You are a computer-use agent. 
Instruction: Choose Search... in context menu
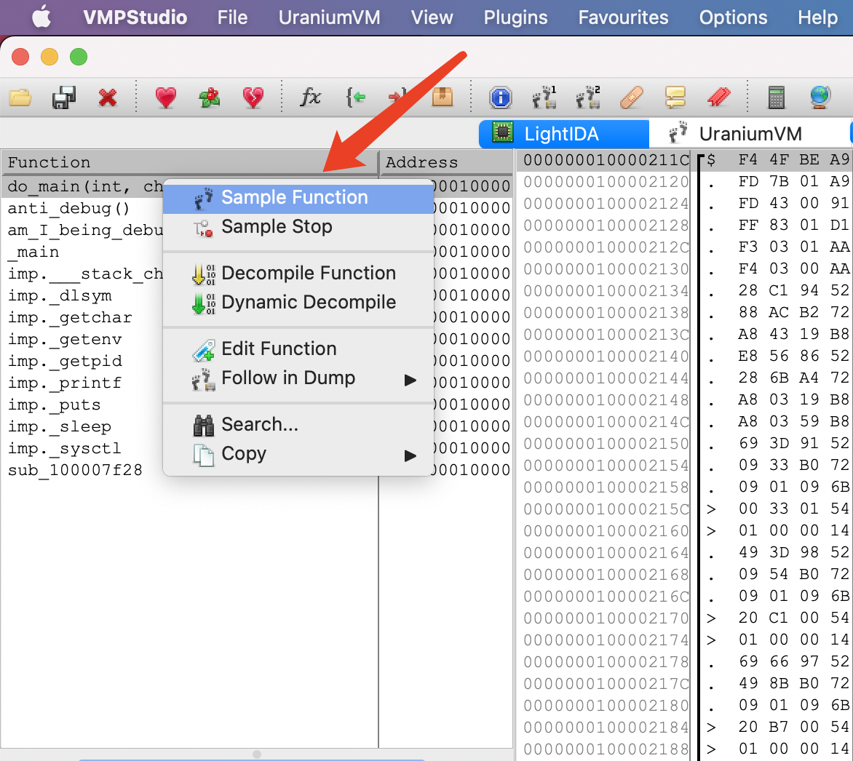pyautogui.click(x=298, y=425)
